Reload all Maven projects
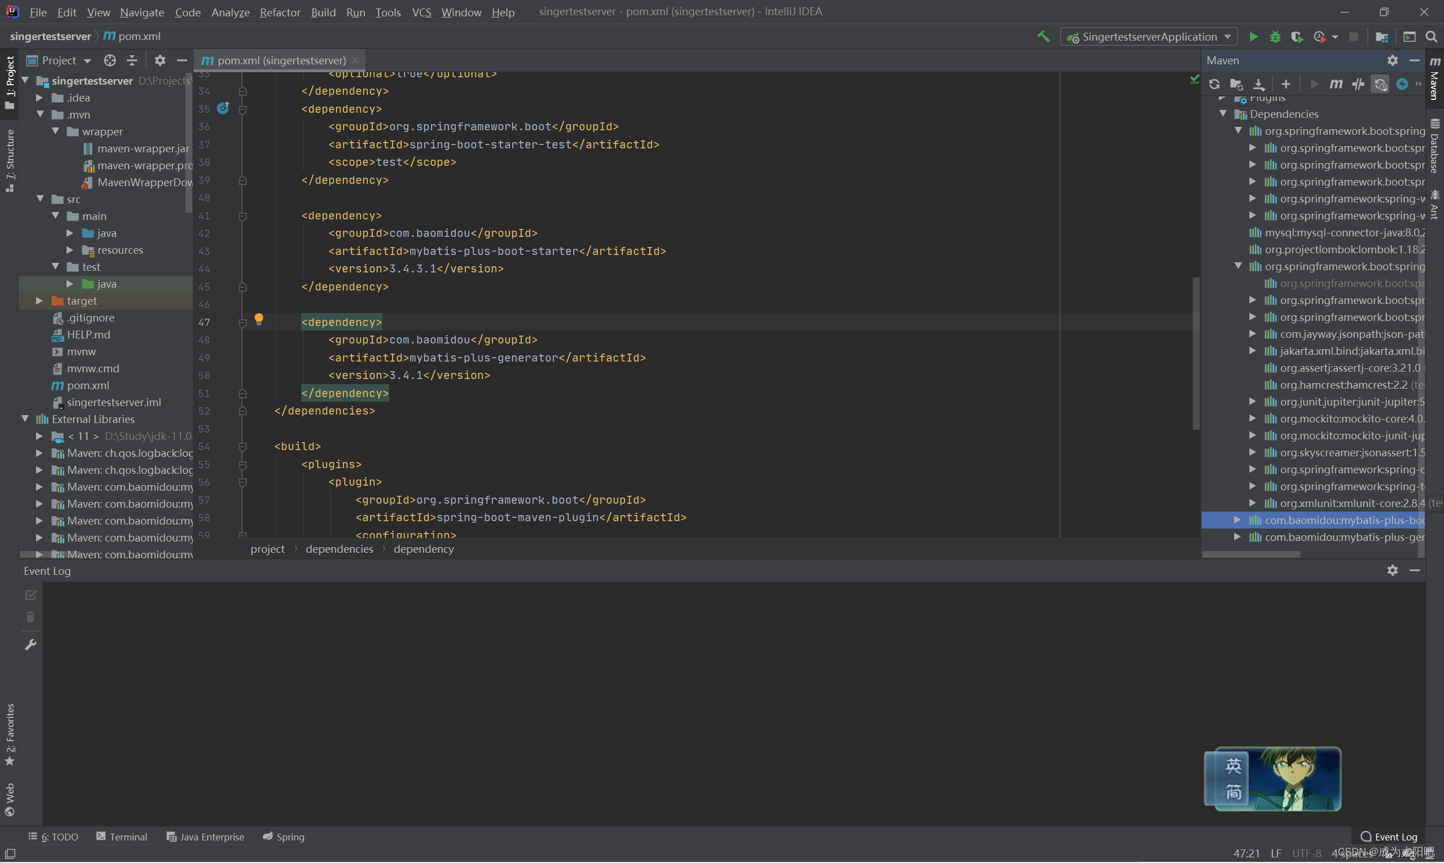The height and width of the screenshot is (863, 1444). click(1214, 84)
